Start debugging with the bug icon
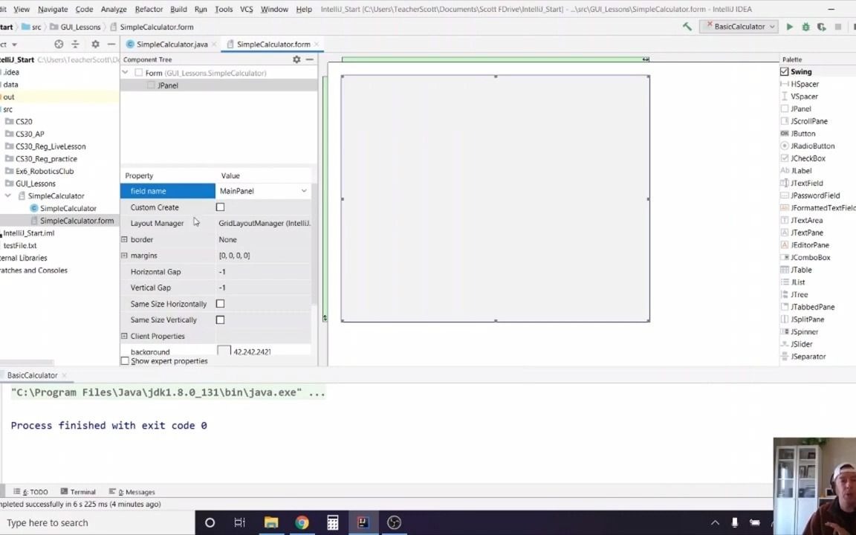Image resolution: width=856 pixels, height=535 pixels. pos(805,26)
